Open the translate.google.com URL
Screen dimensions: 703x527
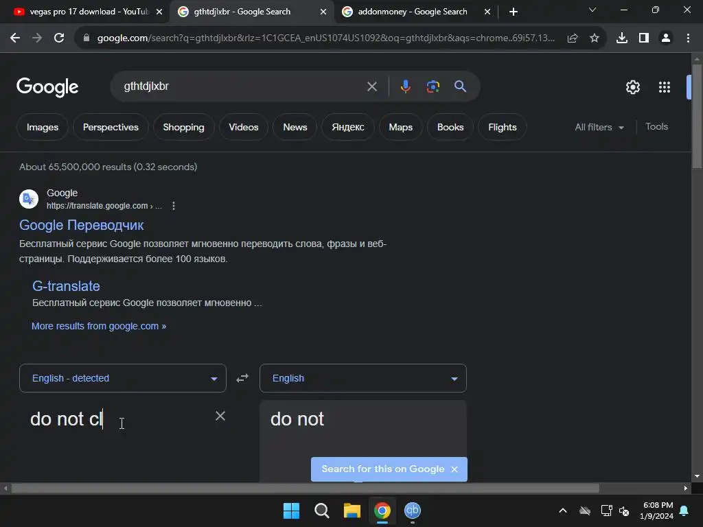point(104,206)
